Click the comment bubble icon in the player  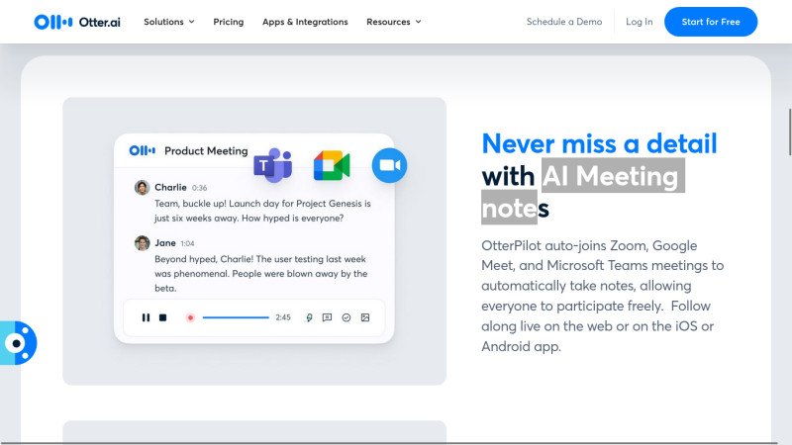(x=327, y=317)
